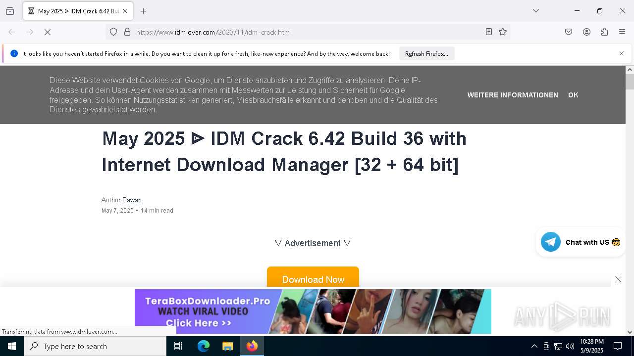634x356 pixels.
Task: Open Firefox application menu
Action: coord(622,32)
